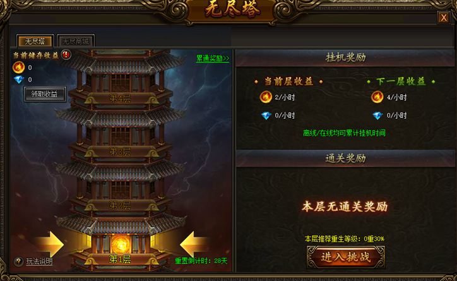Image resolution: width=457 pixels, height=281 pixels.
Task: Open the 累通奖励>> link
Action: point(213,59)
